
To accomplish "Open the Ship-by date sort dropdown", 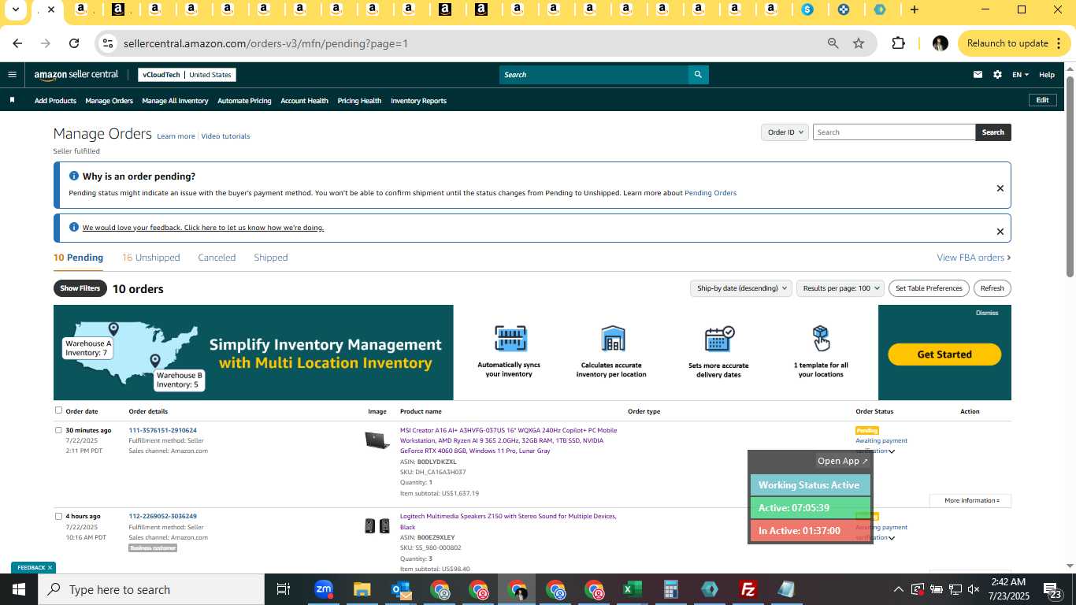I will [740, 288].
